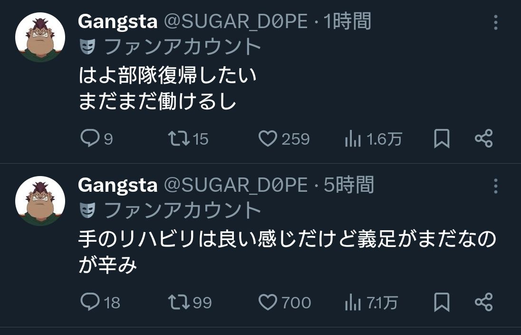View analytics of the 1.6万 views tweet
This screenshot has width=521, height=335.
(x=352, y=139)
